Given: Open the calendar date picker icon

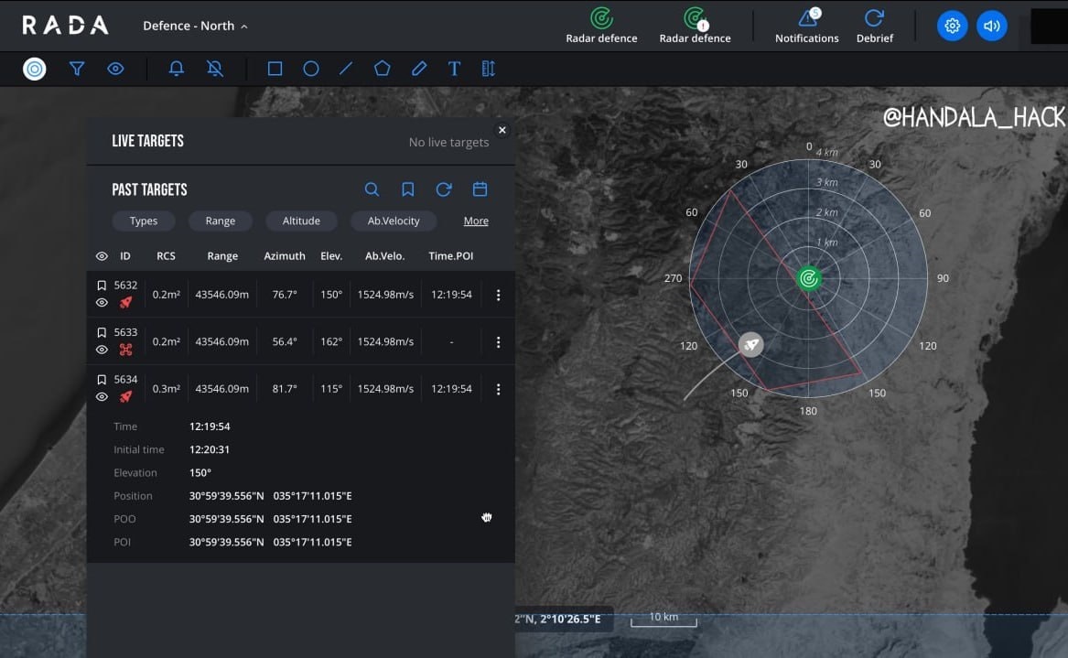Looking at the screenshot, I should click(x=480, y=189).
